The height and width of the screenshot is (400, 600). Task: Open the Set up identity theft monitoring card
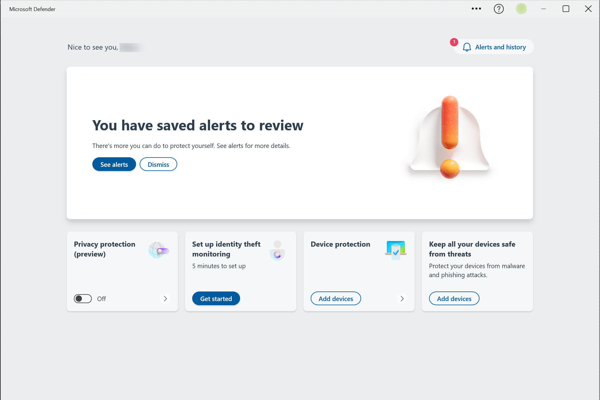[x=226, y=249]
